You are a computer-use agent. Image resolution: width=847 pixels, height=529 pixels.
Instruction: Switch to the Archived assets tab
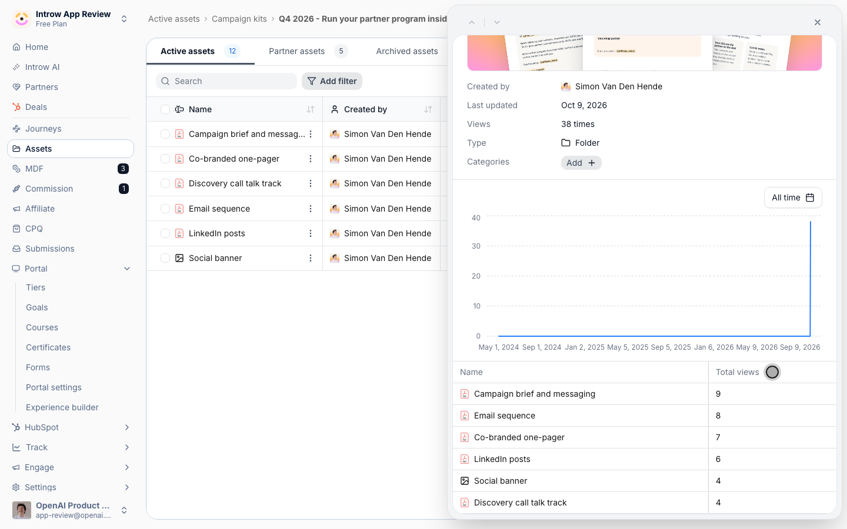tap(407, 51)
